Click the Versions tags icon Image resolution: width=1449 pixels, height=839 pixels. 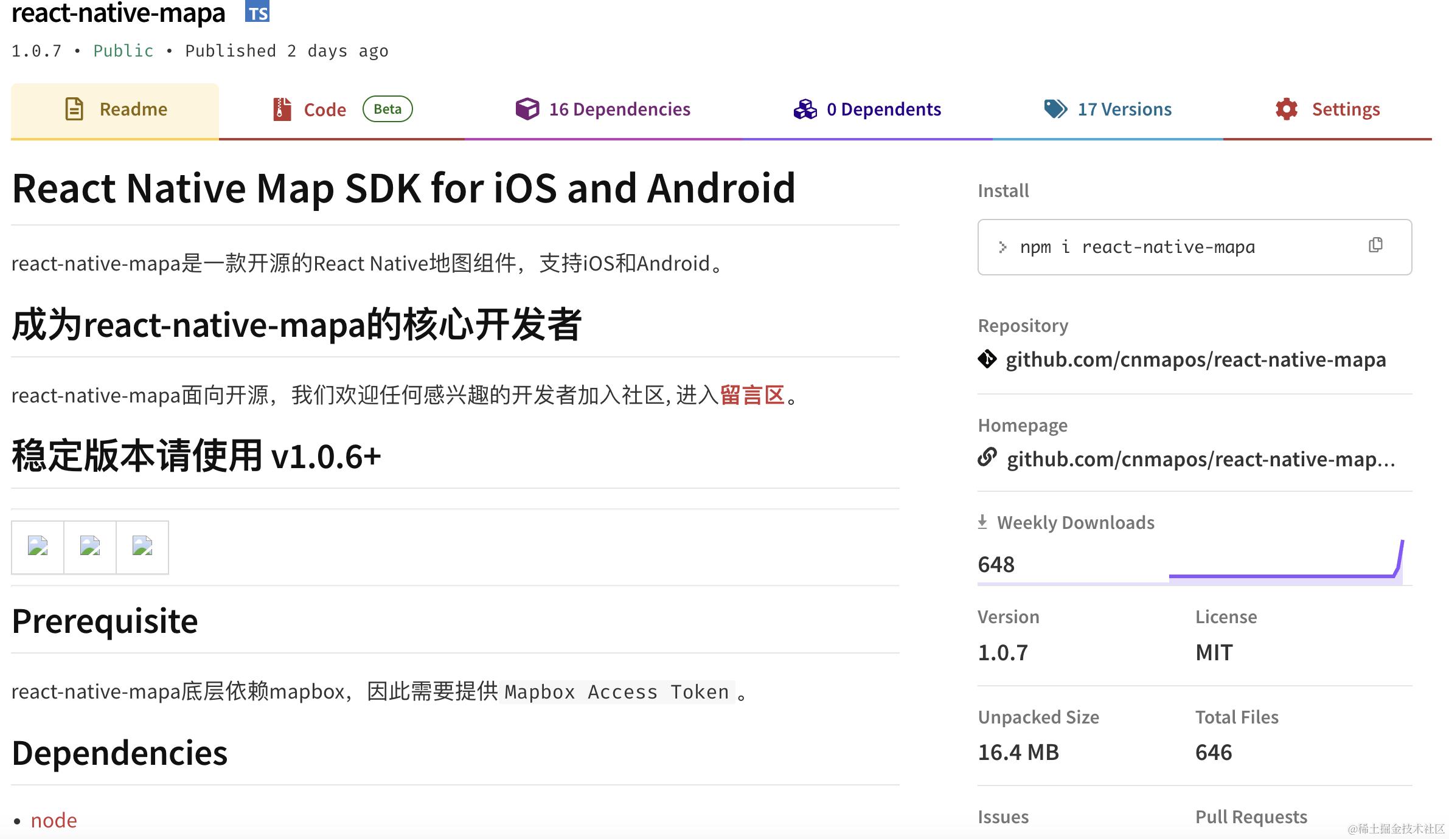click(1055, 109)
